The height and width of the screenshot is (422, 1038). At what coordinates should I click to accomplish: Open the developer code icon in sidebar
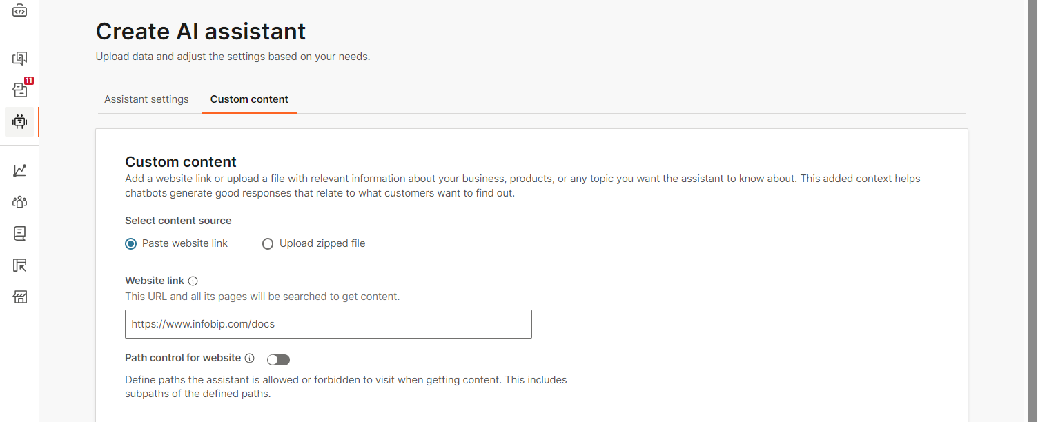click(19, 10)
